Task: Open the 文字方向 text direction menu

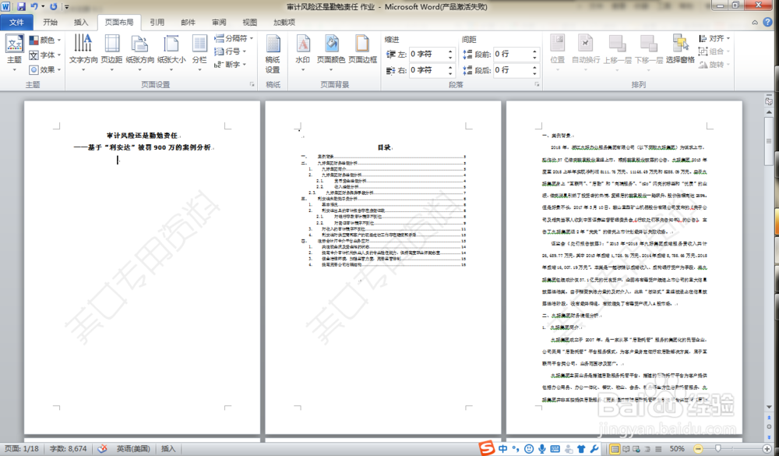Action: 83,53
